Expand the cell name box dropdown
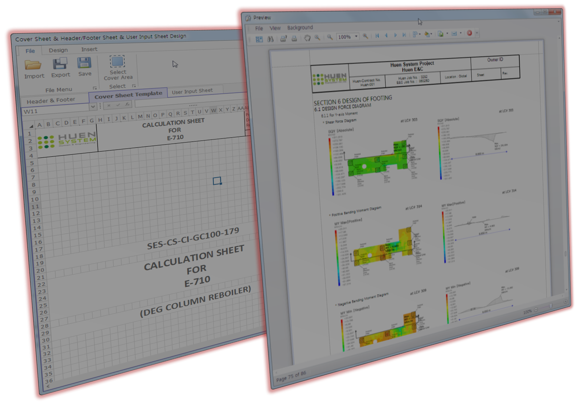This screenshot has height=407, width=577. [92, 107]
